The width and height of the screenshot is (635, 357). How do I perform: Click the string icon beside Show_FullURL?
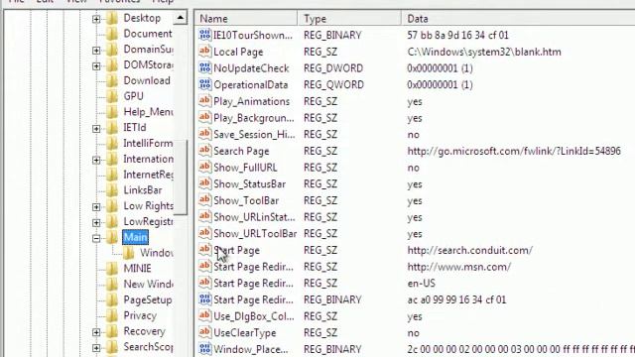pyautogui.click(x=205, y=168)
